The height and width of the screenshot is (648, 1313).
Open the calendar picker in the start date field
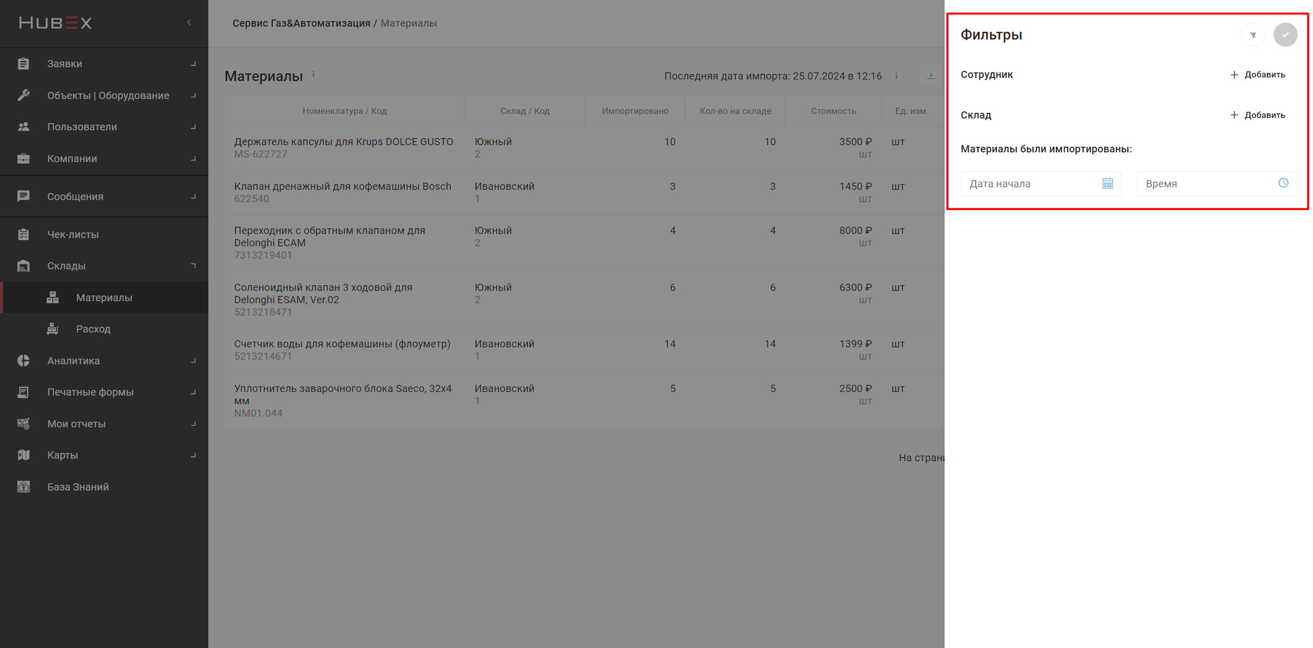[1107, 184]
